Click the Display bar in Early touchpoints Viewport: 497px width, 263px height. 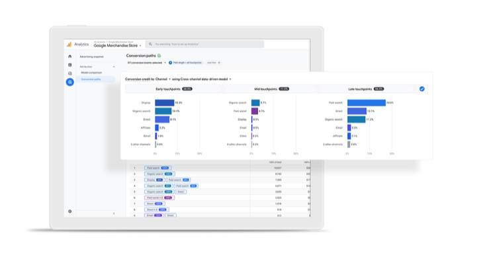point(165,103)
